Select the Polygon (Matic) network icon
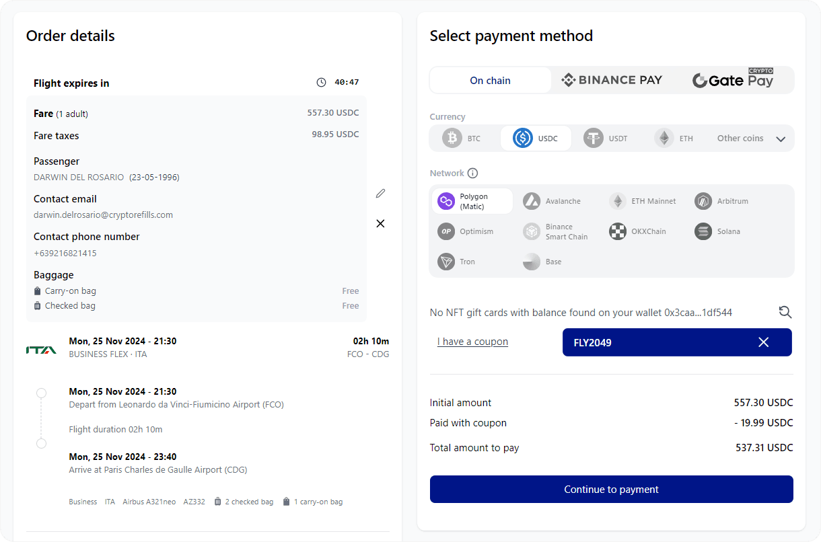The height and width of the screenshot is (542, 821). pyautogui.click(x=446, y=200)
